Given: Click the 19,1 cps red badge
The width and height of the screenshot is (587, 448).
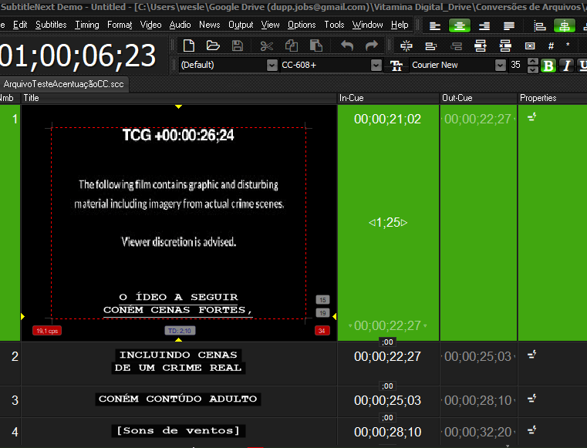Looking at the screenshot, I should [47, 331].
